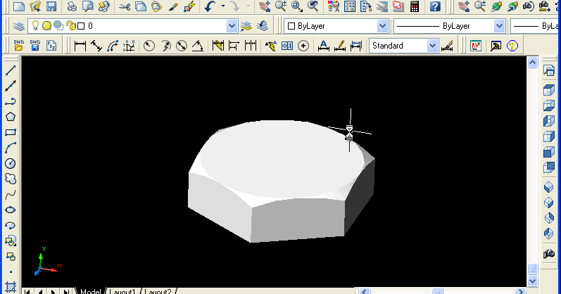
Task: Open the lineweight ByLayer combo box
Action: tap(535, 26)
